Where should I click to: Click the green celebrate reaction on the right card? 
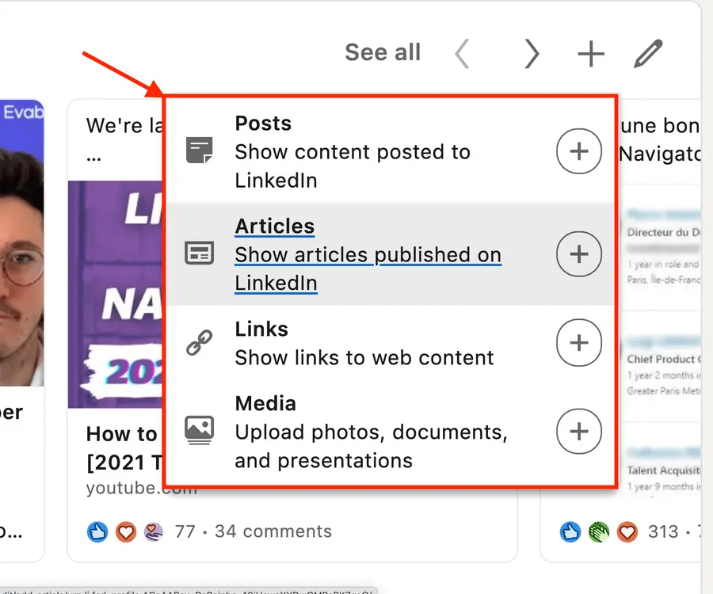point(599,532)
